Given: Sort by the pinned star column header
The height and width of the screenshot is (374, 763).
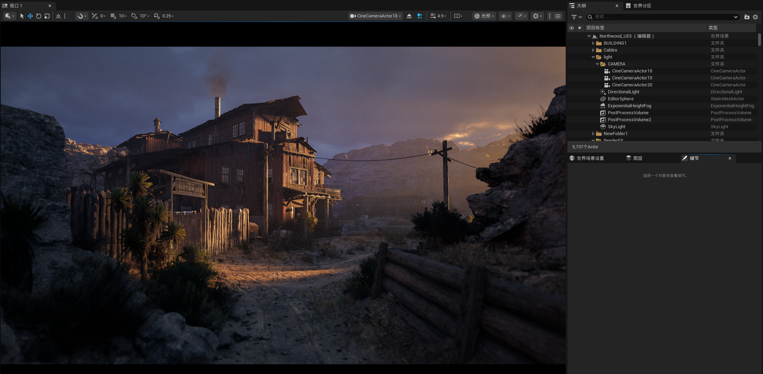Looking at the screenshot, I should pyautogui.click(x=580, y=28).
